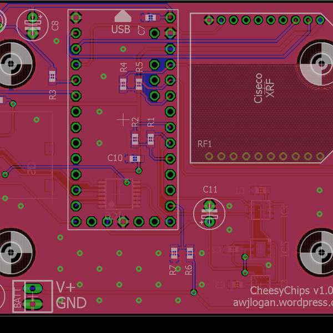This screenshot has height=333, width=333.
Task: Click the RF1 module label
Action: click(204, 144)
